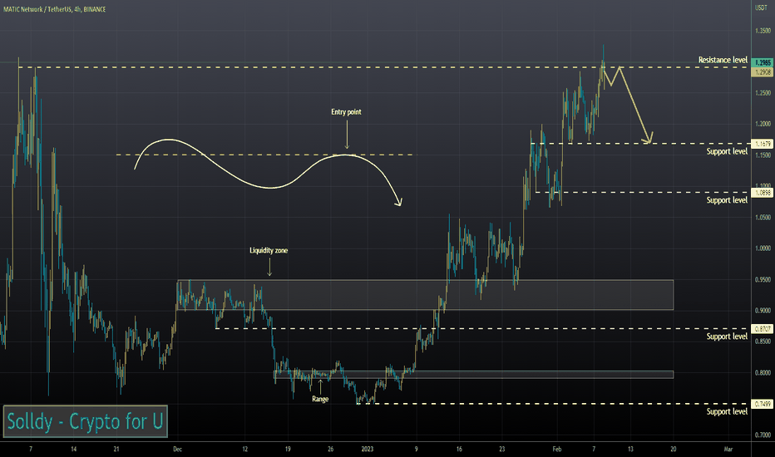
Task: Click the 0.7000 price axis value
Action: (763, 435)
